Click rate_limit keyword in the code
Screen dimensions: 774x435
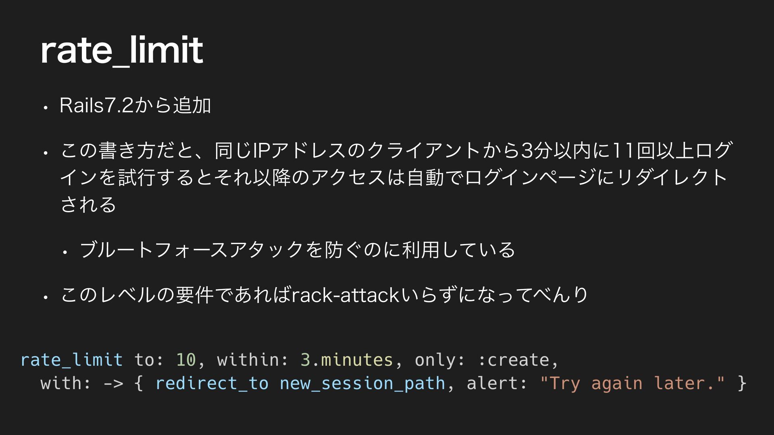pyautogui.click(x=72, y=360)
